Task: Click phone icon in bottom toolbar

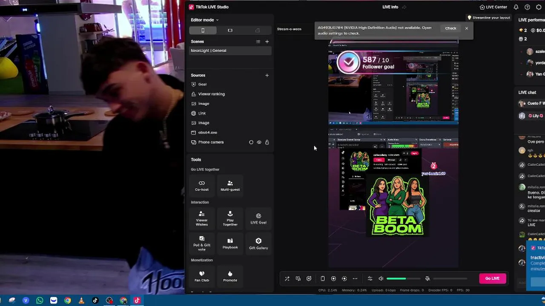Action: tap(323, 279)
